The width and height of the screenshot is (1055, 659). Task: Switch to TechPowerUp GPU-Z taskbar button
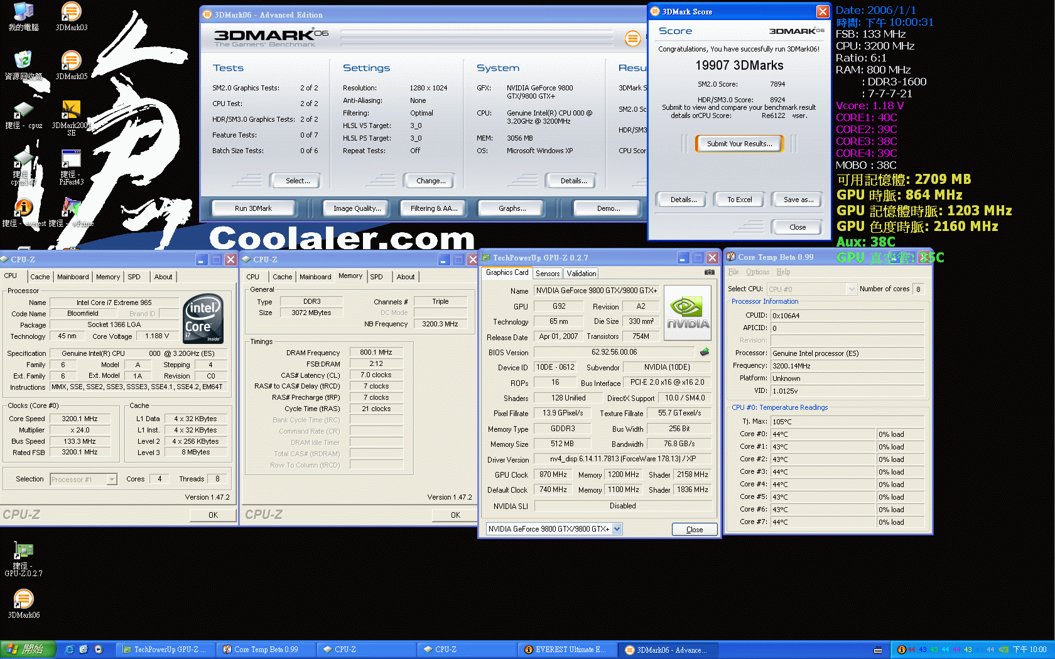point(166,650)
